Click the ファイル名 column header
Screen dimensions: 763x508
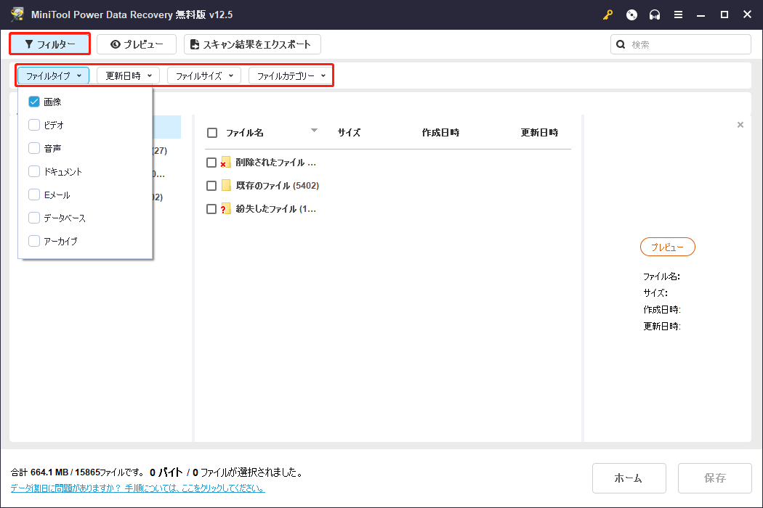click(245, 133)
